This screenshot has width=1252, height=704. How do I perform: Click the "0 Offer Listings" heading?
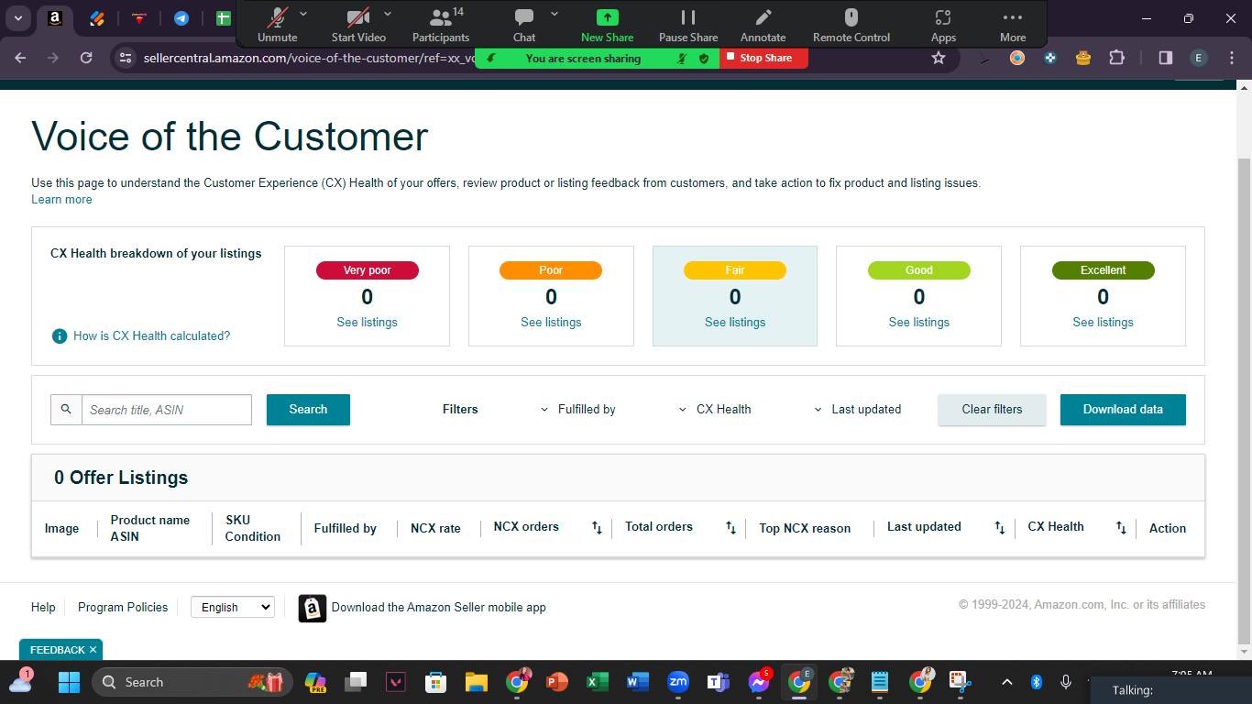point(121,478)
